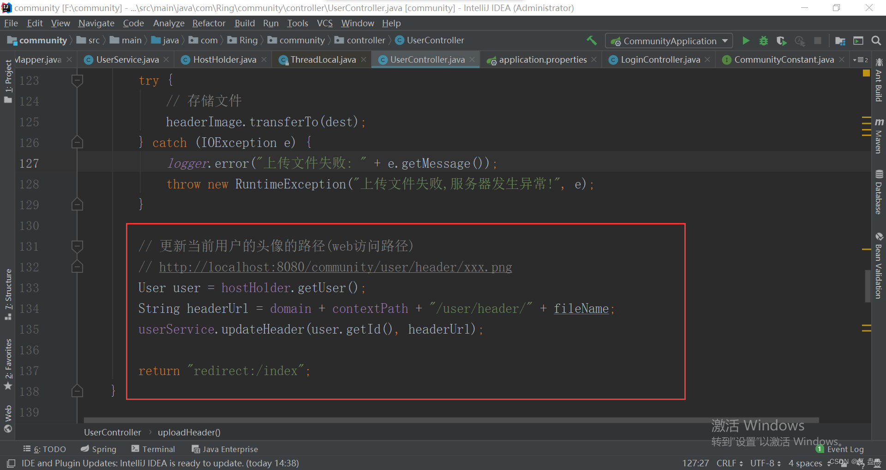
Task: Change UTF-8 file encoding in status bar
Action: 766,463
